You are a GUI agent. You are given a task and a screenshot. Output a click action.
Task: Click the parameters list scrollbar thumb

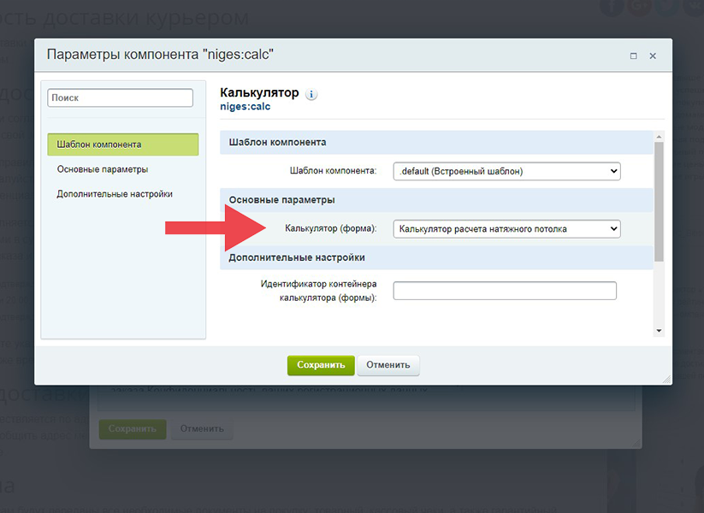659,202
